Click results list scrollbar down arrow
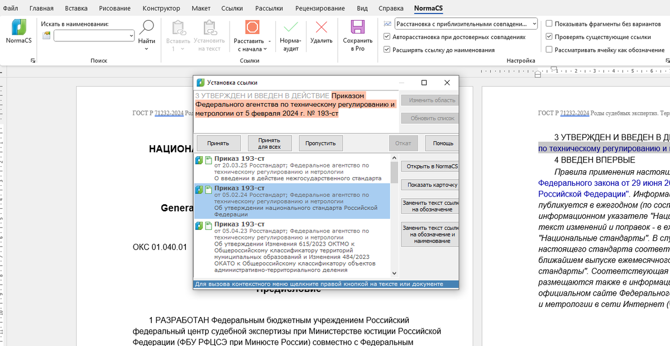 (394, 273)
